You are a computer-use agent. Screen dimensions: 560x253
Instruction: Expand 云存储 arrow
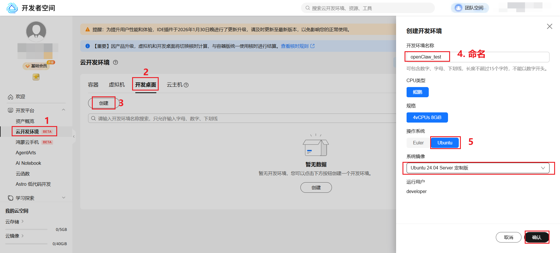(x=22, y=222)
